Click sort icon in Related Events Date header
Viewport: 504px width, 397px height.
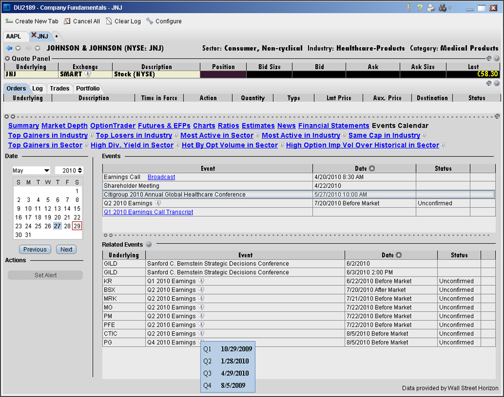[399, 255]
